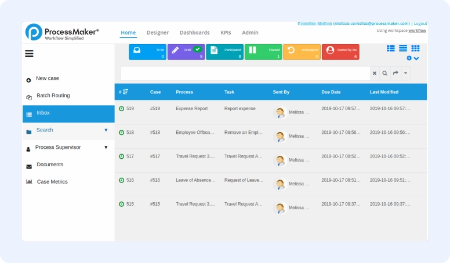The width and height of the screenshot is (450, 263).
Task: Select Inbox in the sidebar
Action: coord(68,114)
